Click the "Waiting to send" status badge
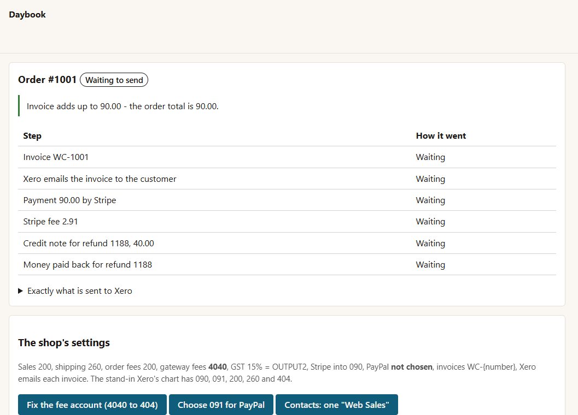The image size is (578, 415). click(x=114, y=80)
